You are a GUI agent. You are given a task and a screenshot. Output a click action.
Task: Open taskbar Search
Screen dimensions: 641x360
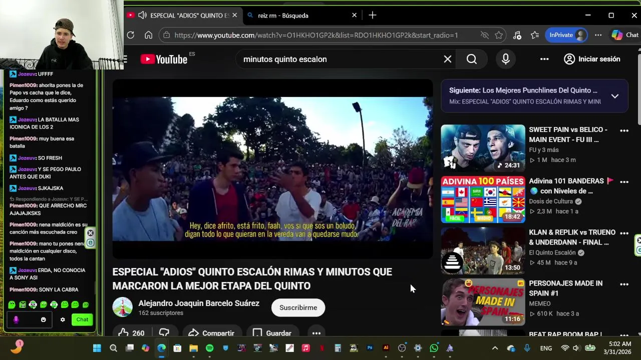pyautogui.click(x=113, y=348)
